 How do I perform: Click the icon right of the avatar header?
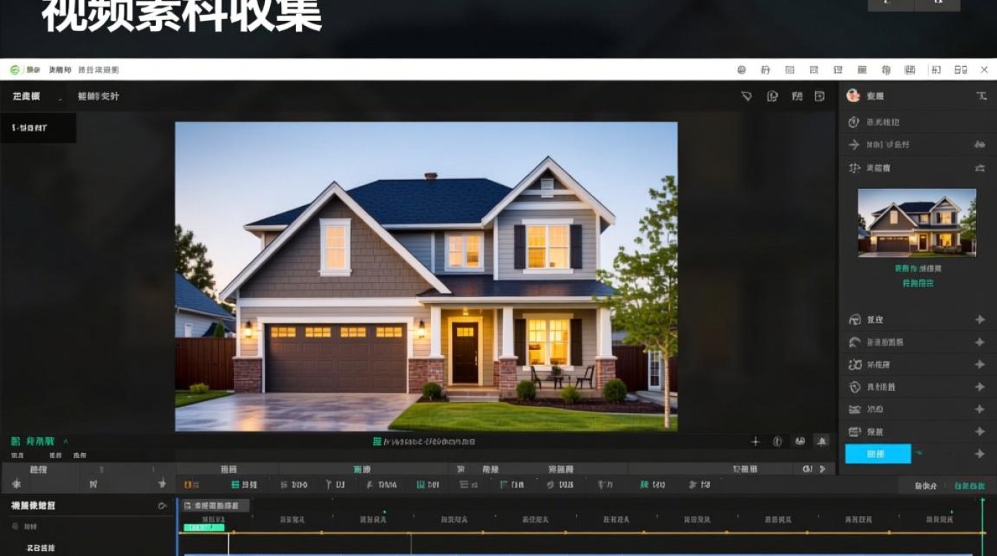point(981,96)
